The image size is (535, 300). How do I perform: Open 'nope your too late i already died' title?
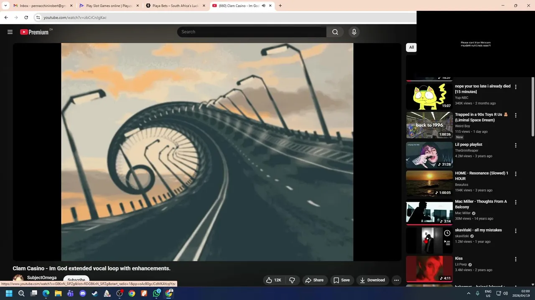coord(483,89)
